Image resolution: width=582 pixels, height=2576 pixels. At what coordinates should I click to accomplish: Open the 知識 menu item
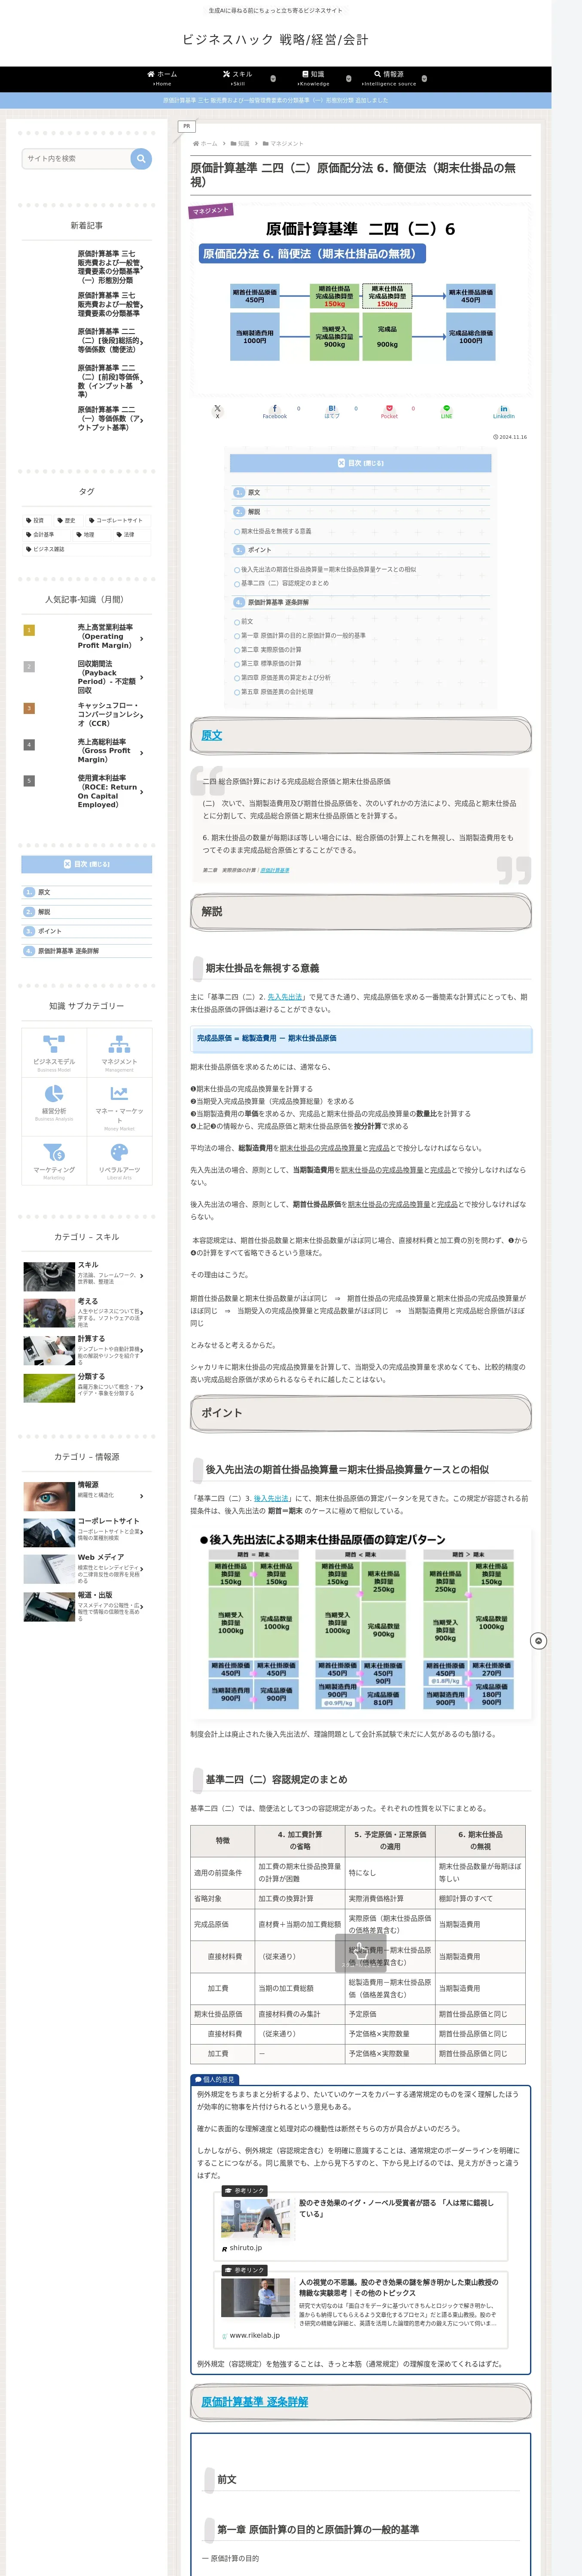pyautogui.click(x=313, y=78)
